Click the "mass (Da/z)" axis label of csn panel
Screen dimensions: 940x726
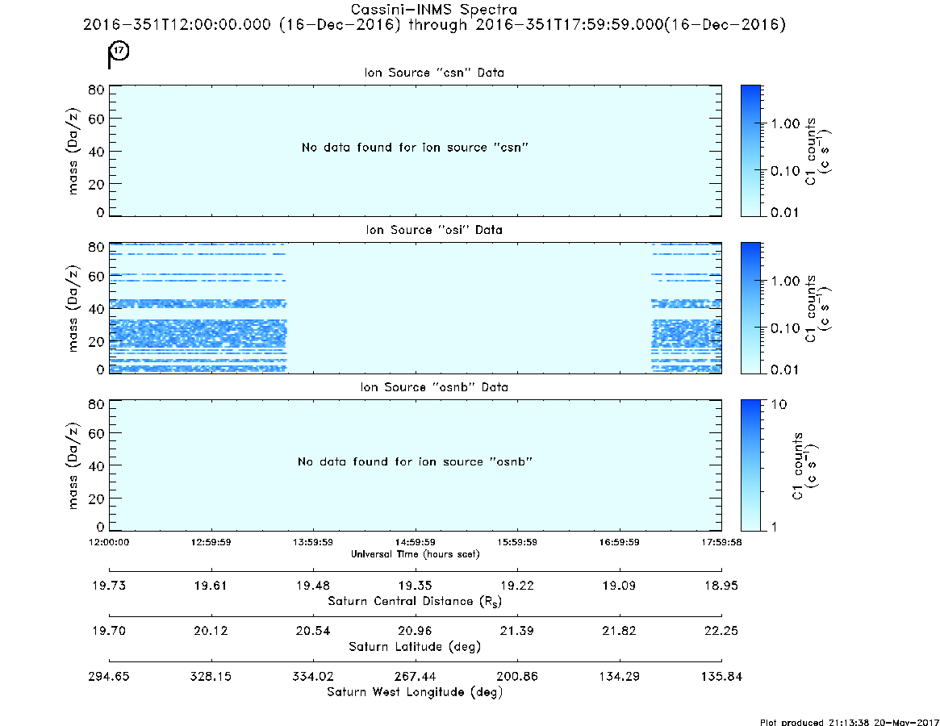click(73, 152)
